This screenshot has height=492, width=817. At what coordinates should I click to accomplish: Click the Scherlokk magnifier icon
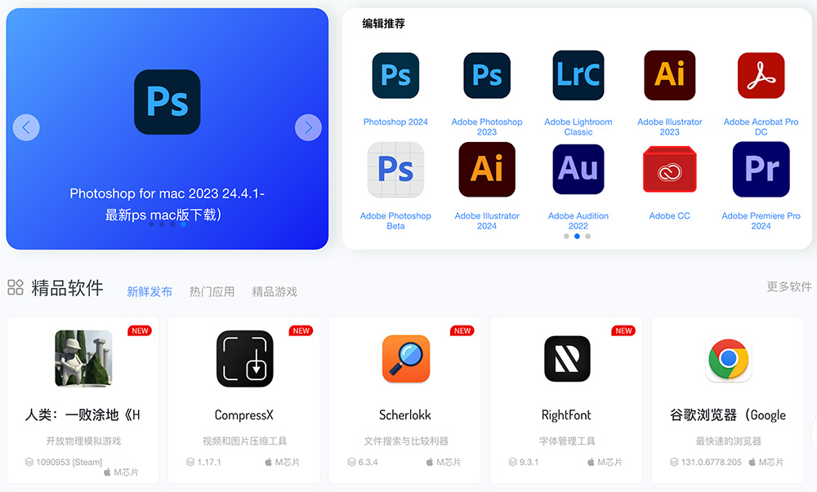(x=405, y=358)
